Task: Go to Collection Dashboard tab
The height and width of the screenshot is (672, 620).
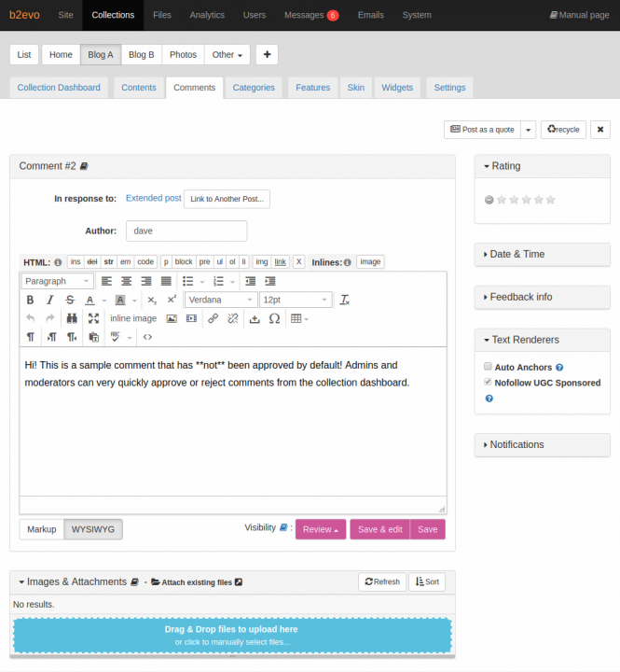Action: coord(59,88)
